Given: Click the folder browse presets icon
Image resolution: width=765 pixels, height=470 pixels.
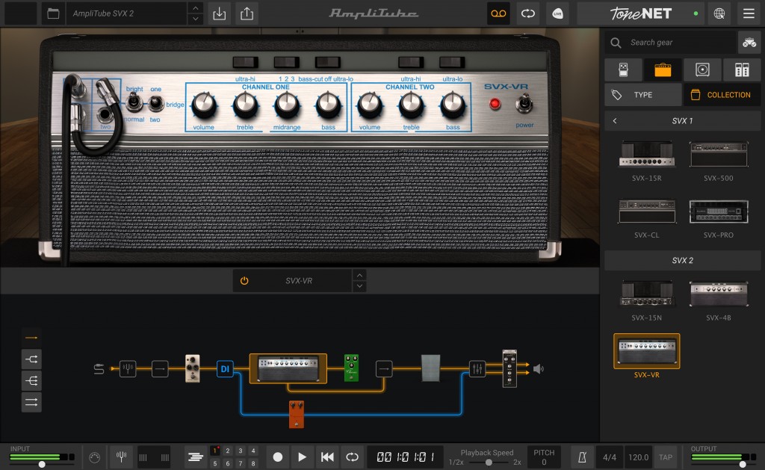Looking at the screenshot, I should [52, 13].
